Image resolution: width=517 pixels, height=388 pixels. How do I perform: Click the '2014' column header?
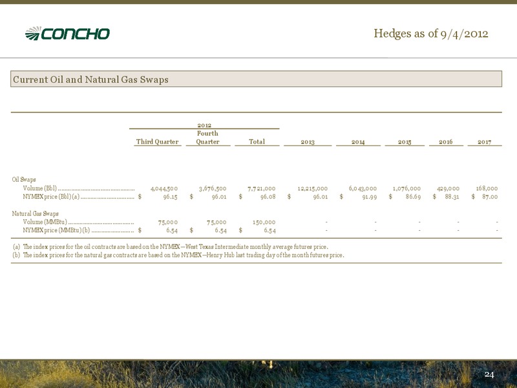coord(358,142)
